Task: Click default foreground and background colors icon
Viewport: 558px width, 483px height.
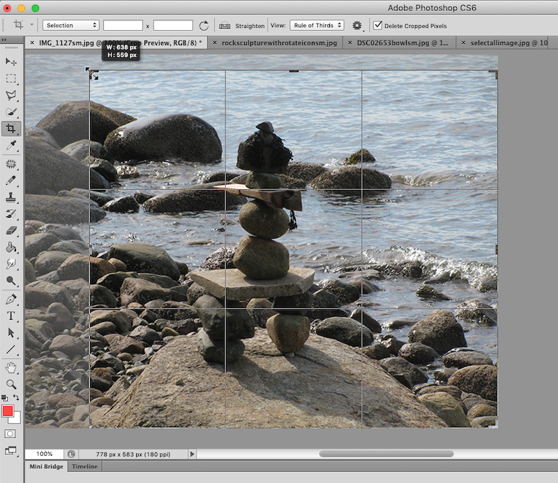Action: click(x=5, y=398)
